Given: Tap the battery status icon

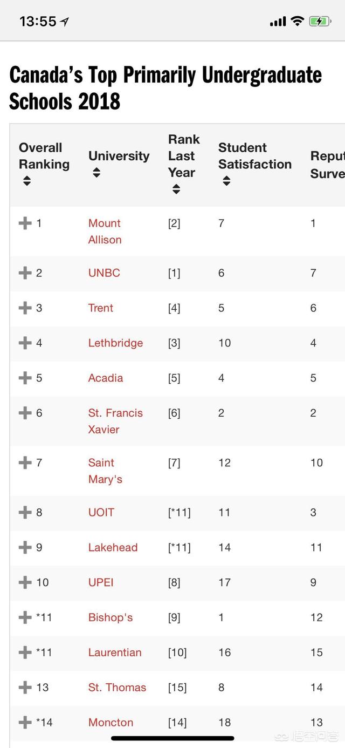Looking at the screenshot, I should click(x=321, y=22).
